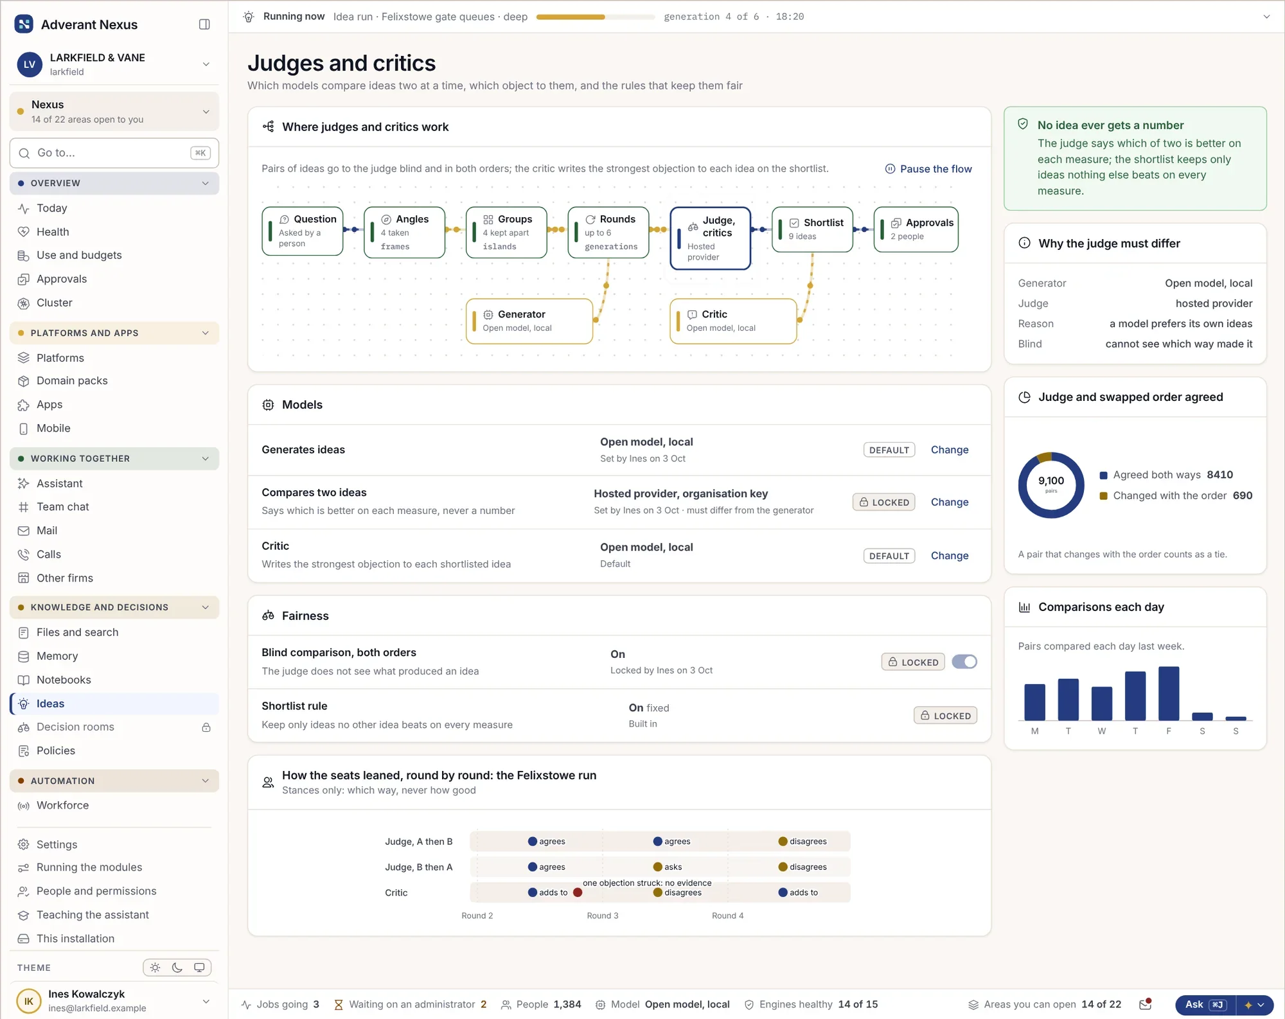Open Domain packs page

[114, 381]
